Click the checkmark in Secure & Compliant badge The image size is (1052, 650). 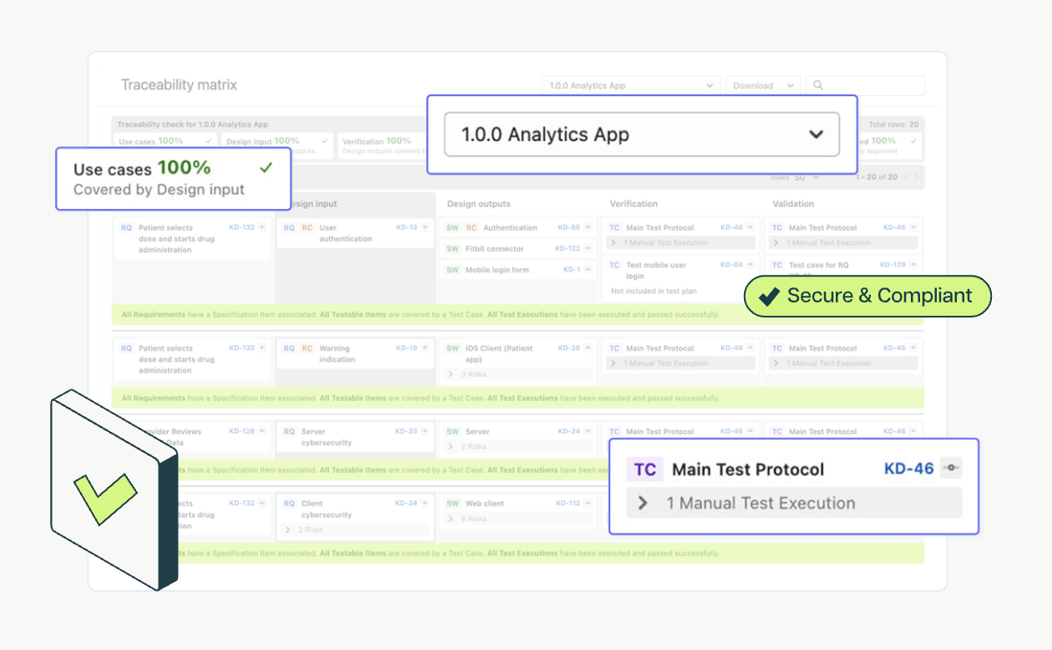coord(768,296)
